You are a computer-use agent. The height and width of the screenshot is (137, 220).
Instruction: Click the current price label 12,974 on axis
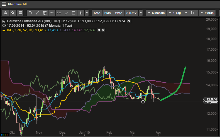coord(212,99)
